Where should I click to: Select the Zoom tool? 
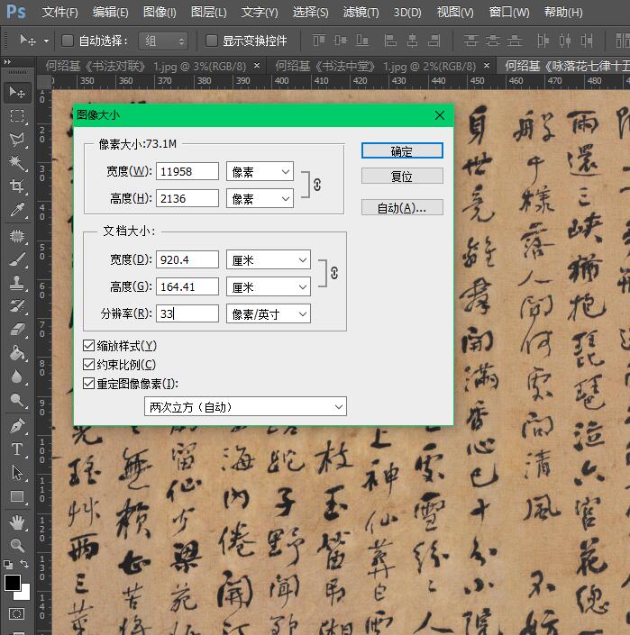pyautogui.click(x=17, y=546)
